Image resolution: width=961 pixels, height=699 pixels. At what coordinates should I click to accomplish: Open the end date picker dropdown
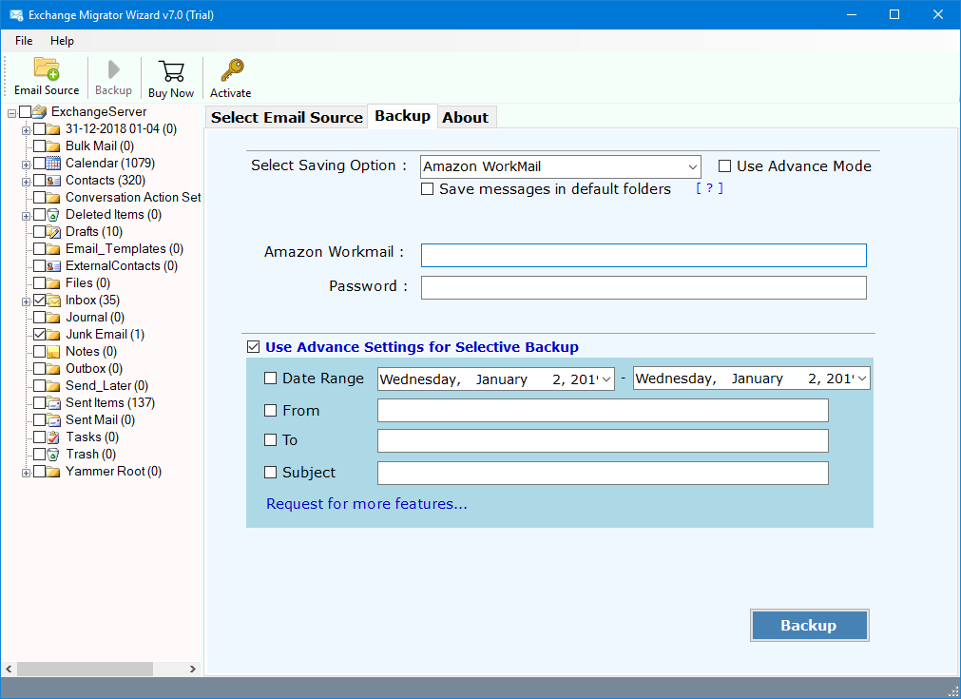862,379
